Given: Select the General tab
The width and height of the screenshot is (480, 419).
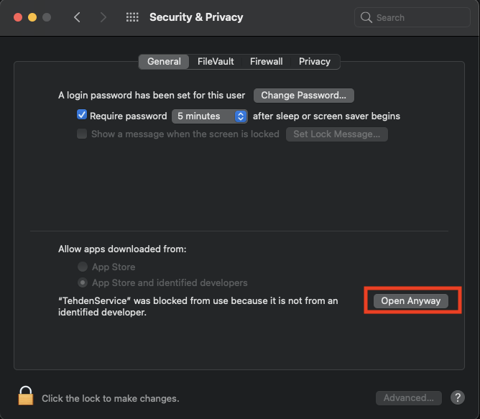Looking at the screenshot, I should point(164,62).
